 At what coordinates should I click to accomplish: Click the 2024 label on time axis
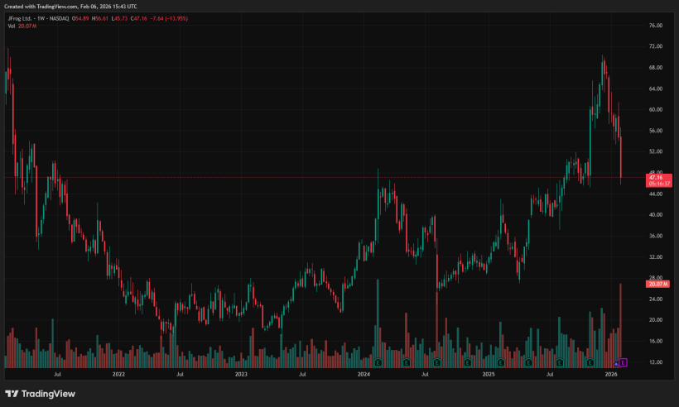pos(363,375)
